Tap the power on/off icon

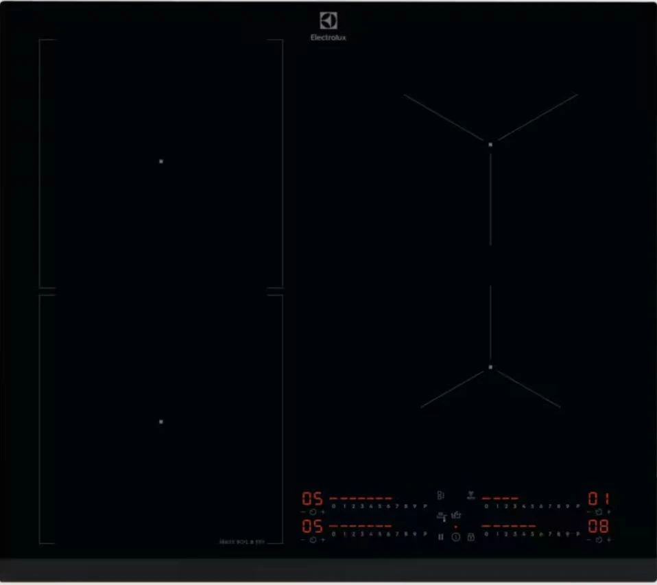point(455,538)
